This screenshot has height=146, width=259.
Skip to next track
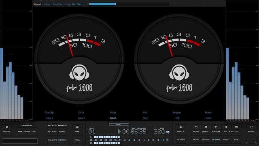coord(236,127)
